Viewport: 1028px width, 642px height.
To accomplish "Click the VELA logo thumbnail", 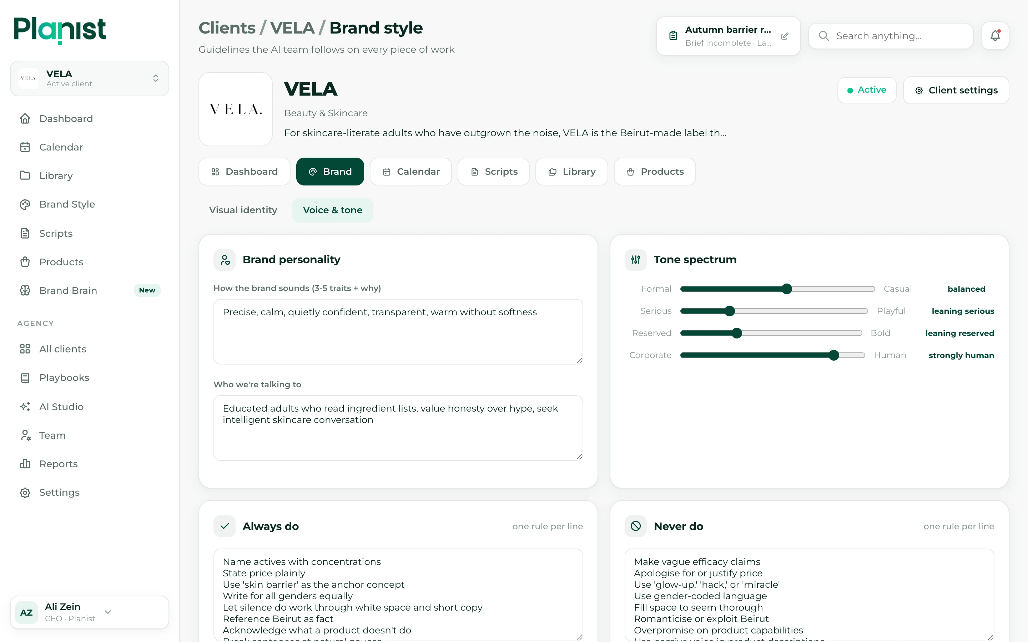I will (x=235, y=109).
